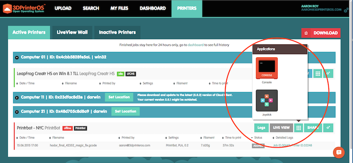Viewport: 353px width, 163px height.
Task: Click the Printer ID:32248 link
Action: [302, 145]
